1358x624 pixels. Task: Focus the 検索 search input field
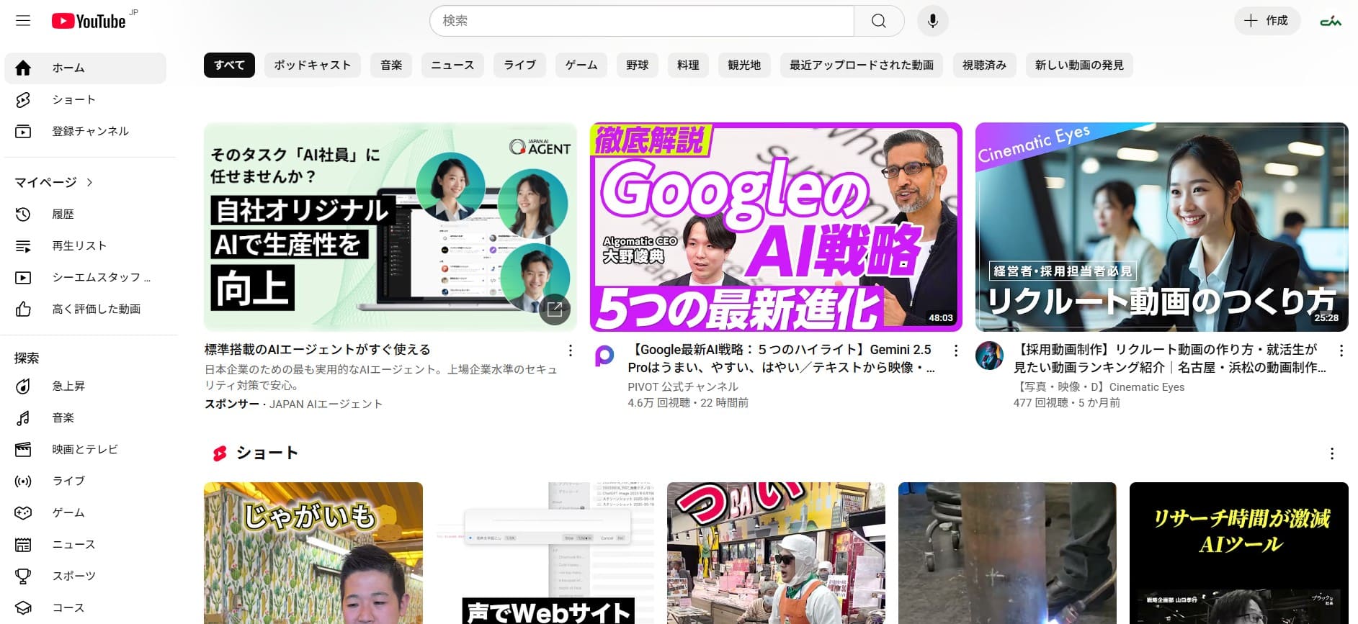(x=641, y=21)
